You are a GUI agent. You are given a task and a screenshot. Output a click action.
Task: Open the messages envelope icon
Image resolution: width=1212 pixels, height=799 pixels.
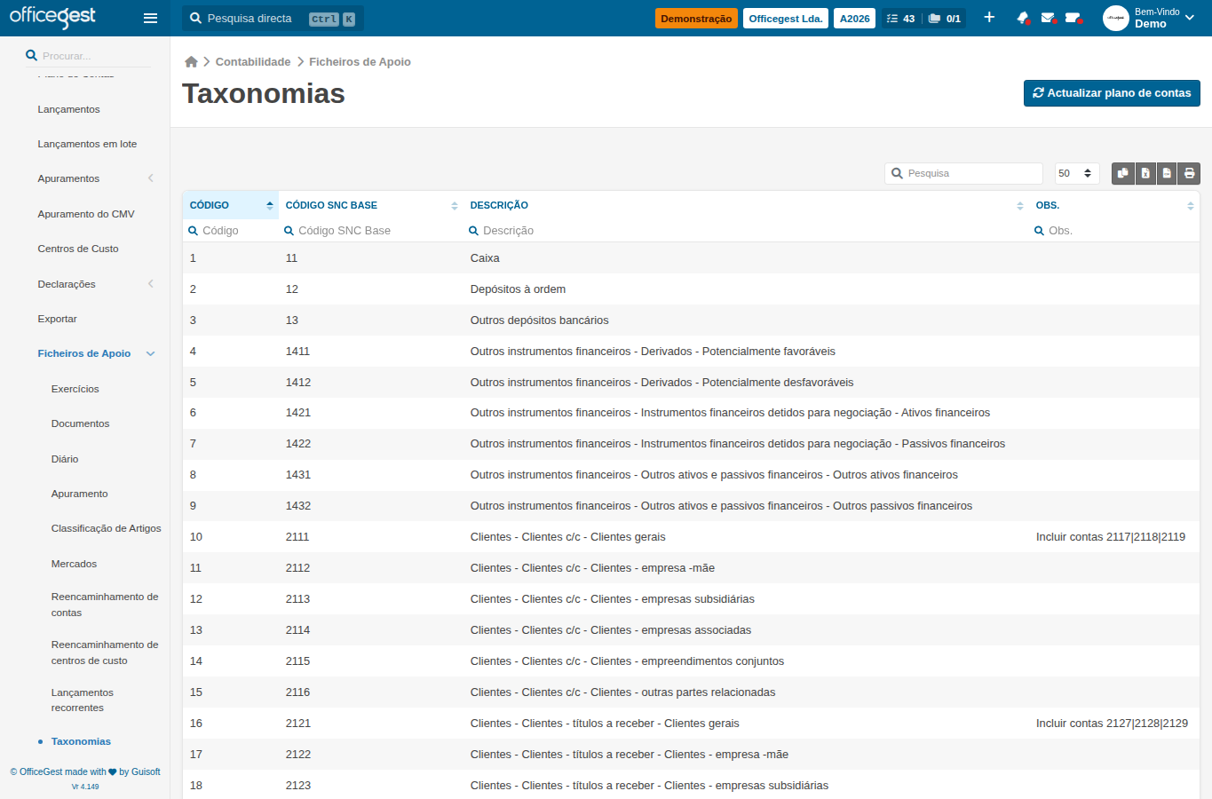(1048, 18)
